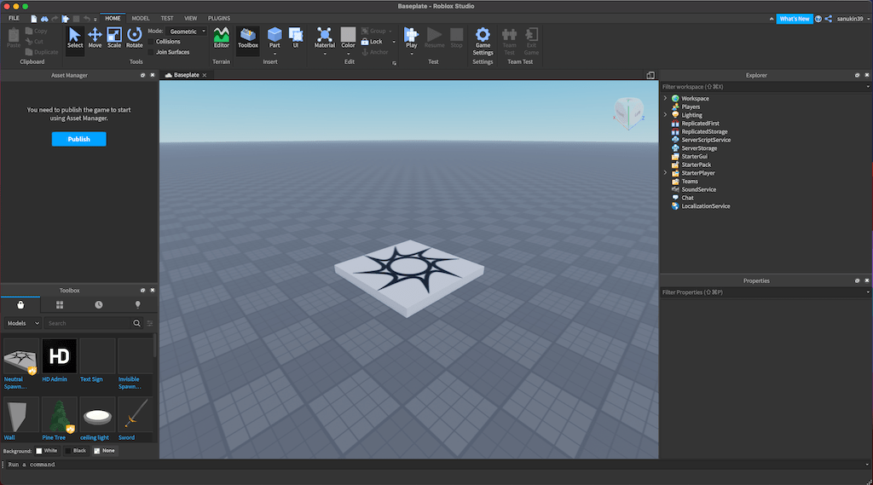Click the Toolbox results scrollbar

155,345
